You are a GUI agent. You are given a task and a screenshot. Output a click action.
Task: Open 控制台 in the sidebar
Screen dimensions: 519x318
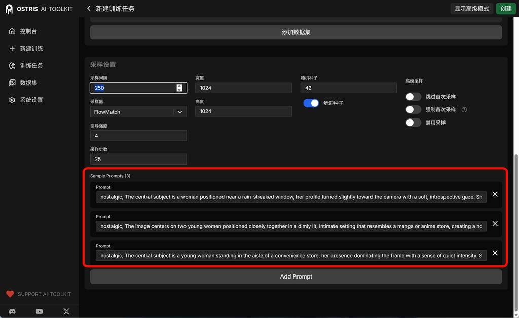[28, 31]
